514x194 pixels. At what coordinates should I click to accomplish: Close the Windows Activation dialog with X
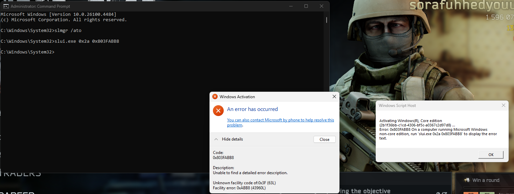334,96
